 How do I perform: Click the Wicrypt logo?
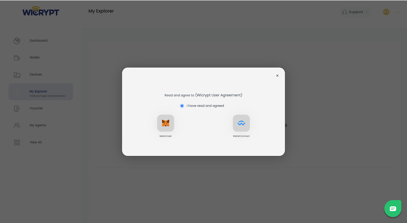[x=41, y=11]
